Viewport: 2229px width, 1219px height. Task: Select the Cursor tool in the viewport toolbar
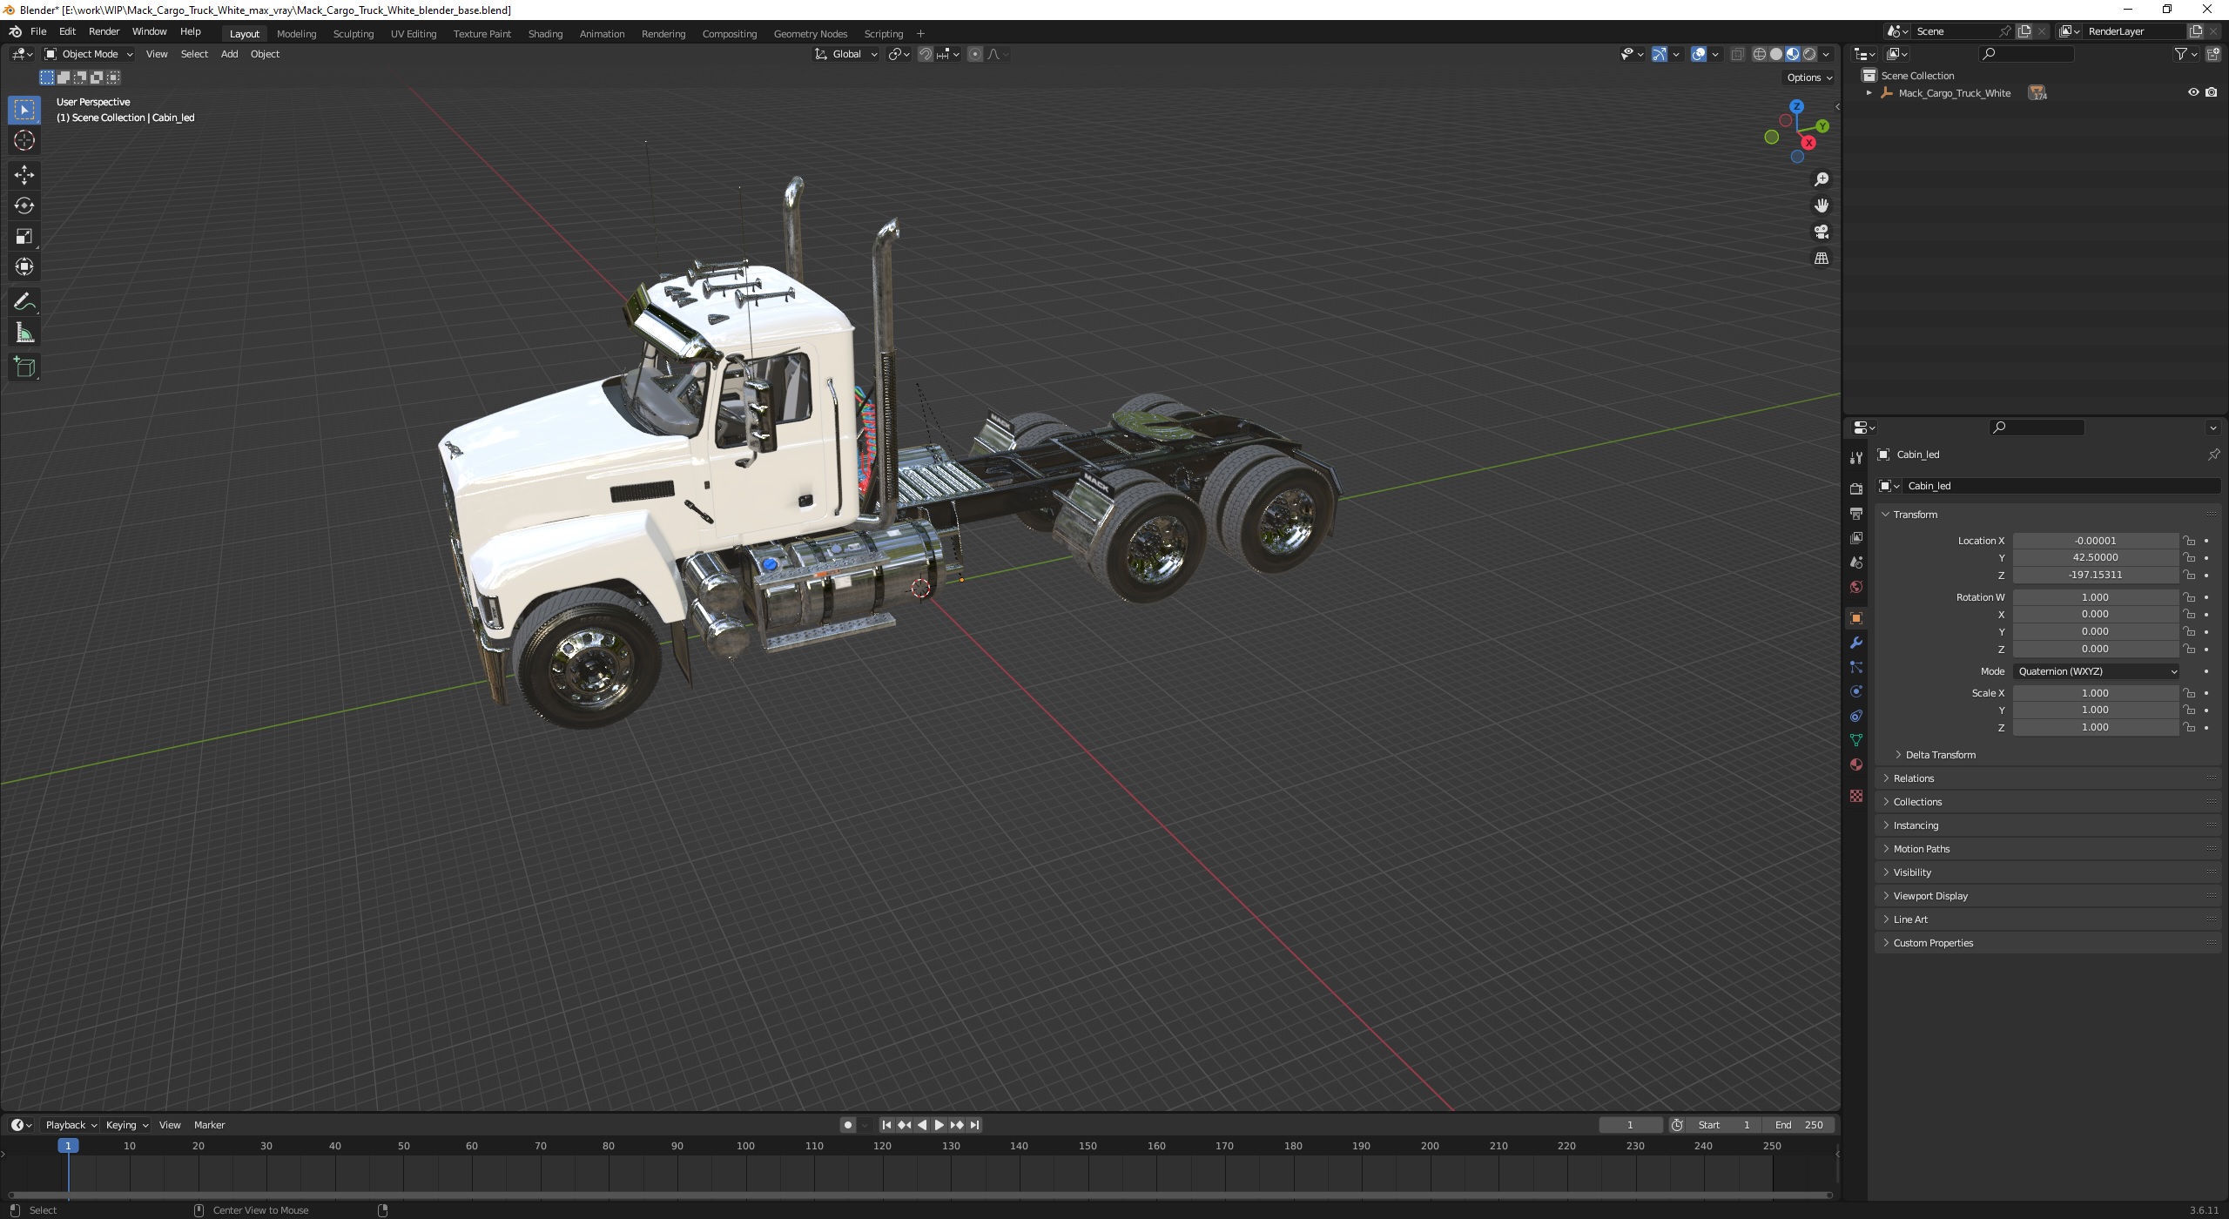(24, 140)
